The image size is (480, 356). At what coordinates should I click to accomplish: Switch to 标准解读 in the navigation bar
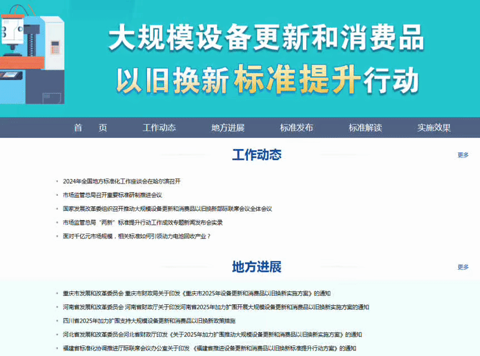point(365,127)
